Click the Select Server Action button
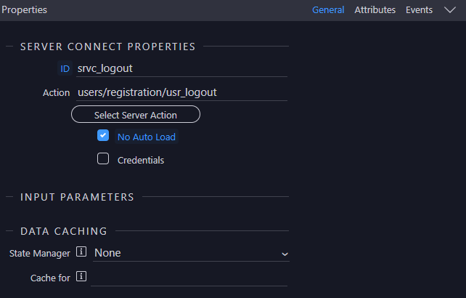 136,114
